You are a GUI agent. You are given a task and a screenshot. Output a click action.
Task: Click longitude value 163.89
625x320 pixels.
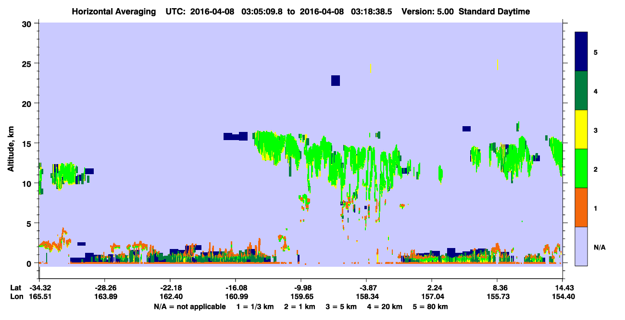click(x=104, y=296)
